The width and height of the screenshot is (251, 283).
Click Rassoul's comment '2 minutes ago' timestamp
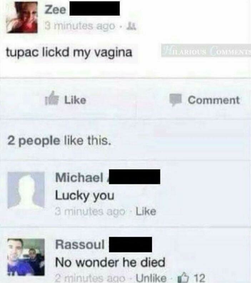tap(90, 278)
